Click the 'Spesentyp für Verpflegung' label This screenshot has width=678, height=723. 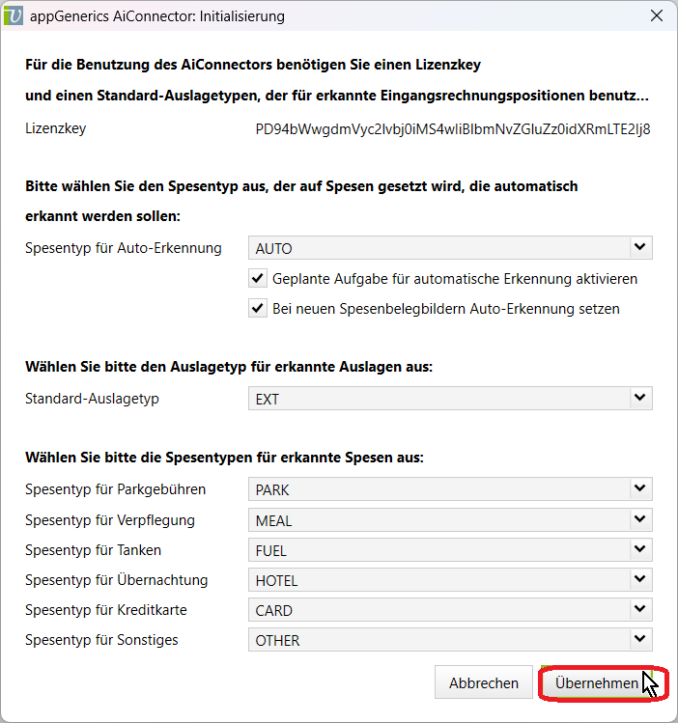click(110, 520)
